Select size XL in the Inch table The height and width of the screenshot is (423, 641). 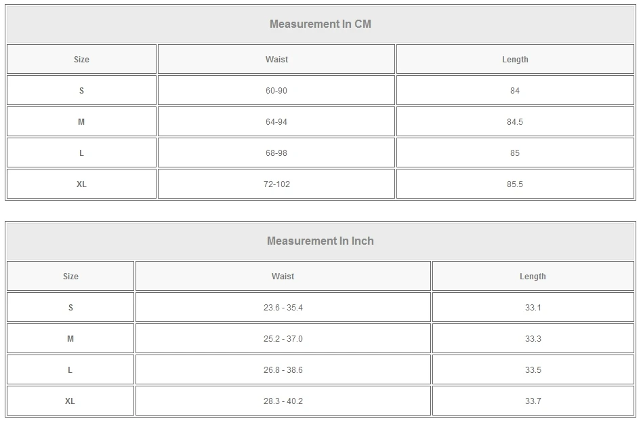pos(70,401)
